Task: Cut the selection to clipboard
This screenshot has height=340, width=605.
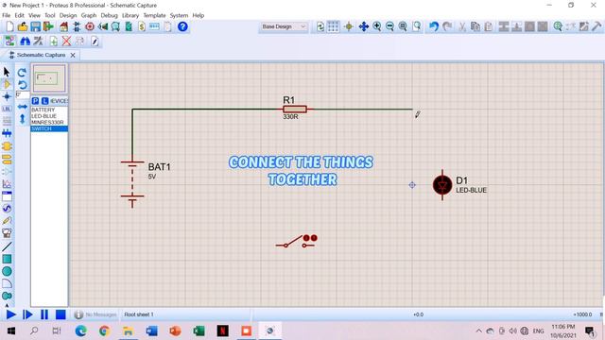Action: point(462,26)
